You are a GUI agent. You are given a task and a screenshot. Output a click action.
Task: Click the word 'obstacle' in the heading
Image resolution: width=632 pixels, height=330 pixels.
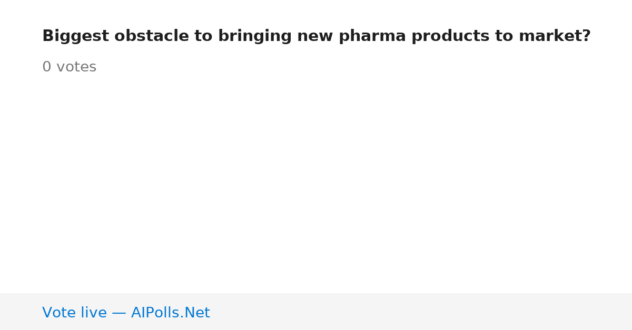[x=152, y=36]
